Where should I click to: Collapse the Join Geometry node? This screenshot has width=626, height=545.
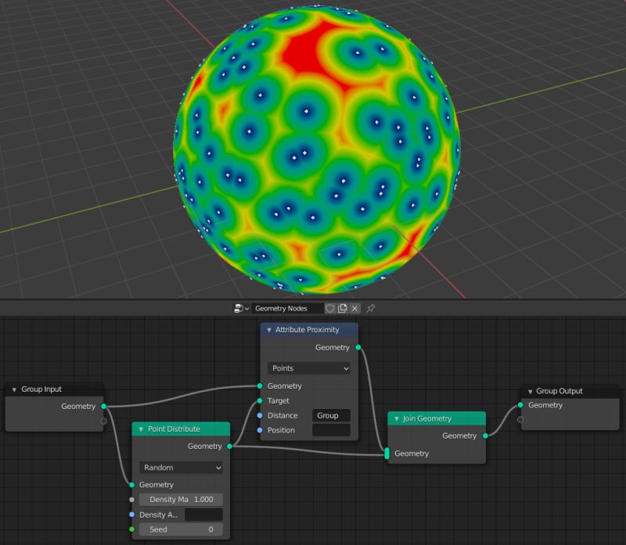point(396,418)
